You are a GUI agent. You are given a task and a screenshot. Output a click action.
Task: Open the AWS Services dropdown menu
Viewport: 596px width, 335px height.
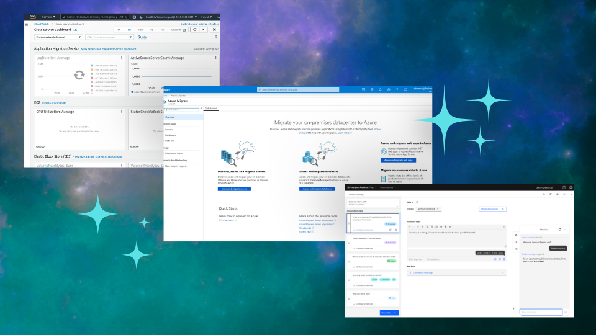[x=50, y=17]
